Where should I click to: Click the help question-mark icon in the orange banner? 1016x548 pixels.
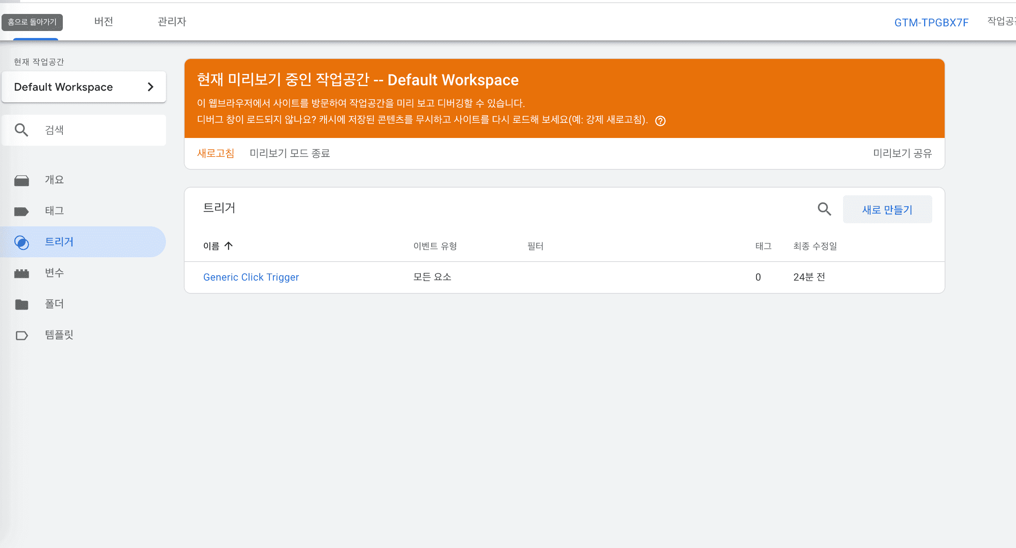(660, 121)
